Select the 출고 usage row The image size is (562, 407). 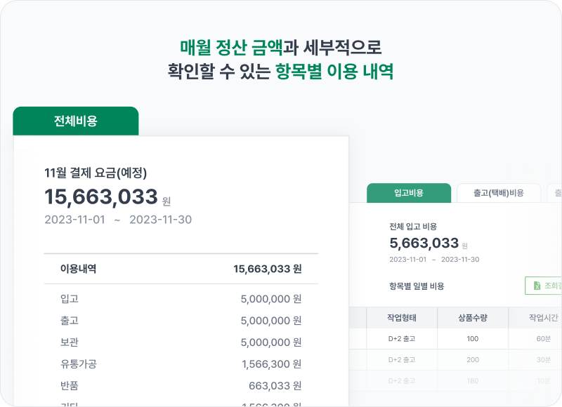click(181, 321)
